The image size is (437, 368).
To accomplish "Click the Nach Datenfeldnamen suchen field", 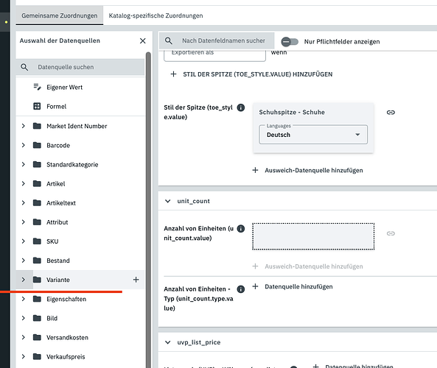I will point(223,40).
